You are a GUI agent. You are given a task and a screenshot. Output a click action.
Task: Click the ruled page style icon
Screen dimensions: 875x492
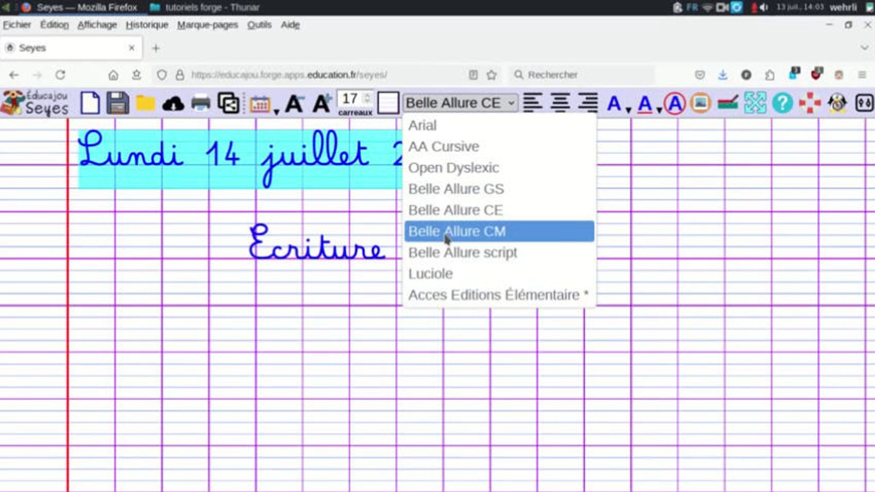pyautogui.click(x=388, y=103)
